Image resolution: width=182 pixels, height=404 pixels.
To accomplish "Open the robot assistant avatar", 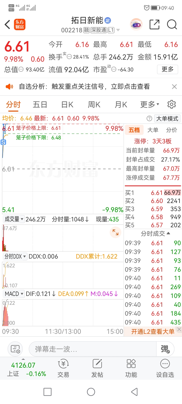I will [136, 24].
